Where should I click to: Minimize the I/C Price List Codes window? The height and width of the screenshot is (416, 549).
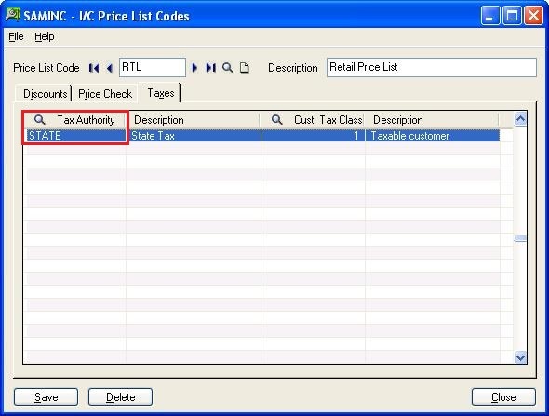coord(490,16)
